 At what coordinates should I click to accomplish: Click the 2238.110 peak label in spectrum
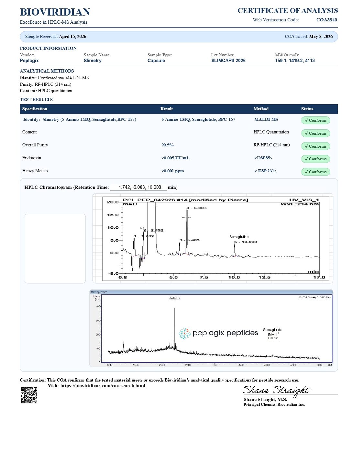[x=175, y=298]
